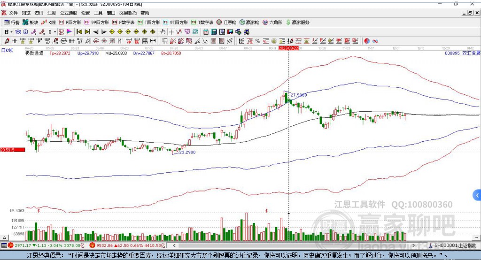Click the red 23.5915 price marker

(13, 150)
